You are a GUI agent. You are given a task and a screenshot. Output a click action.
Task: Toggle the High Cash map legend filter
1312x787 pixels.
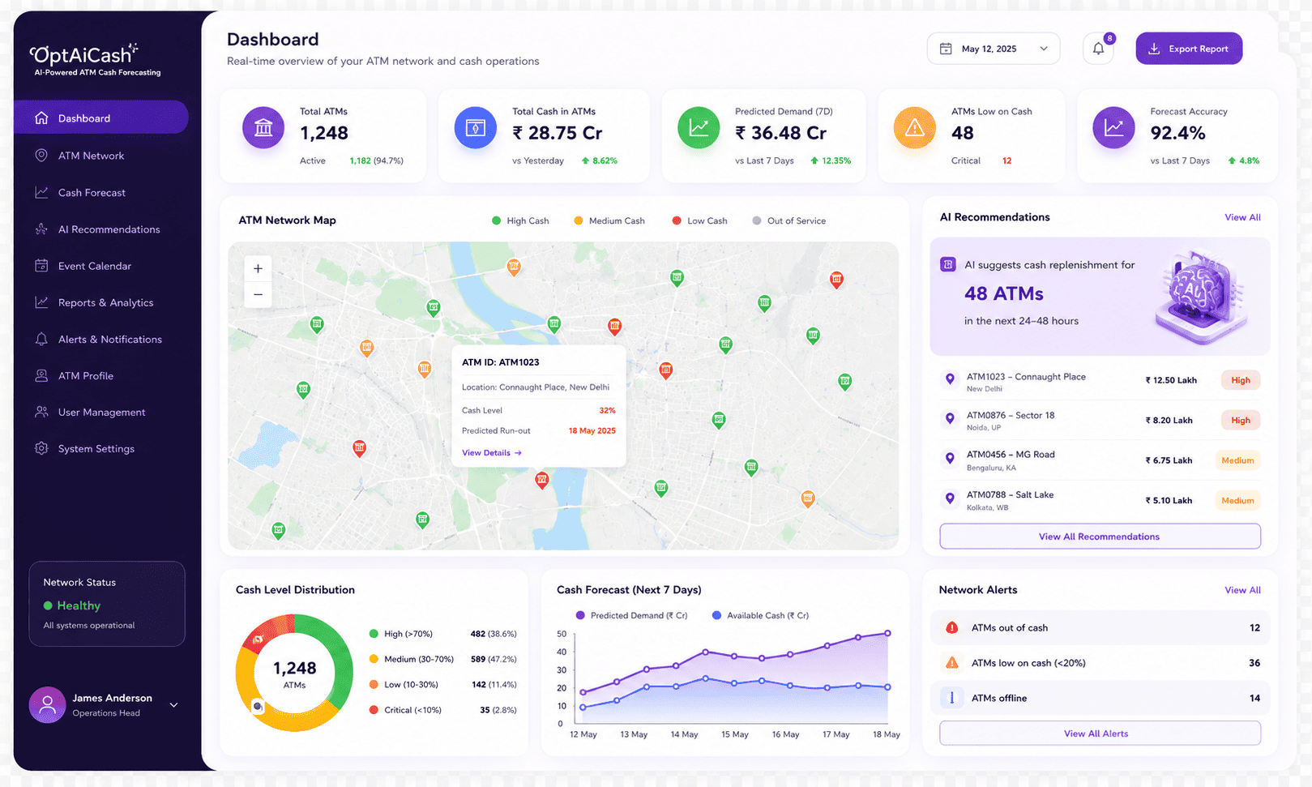pos(520,220)
